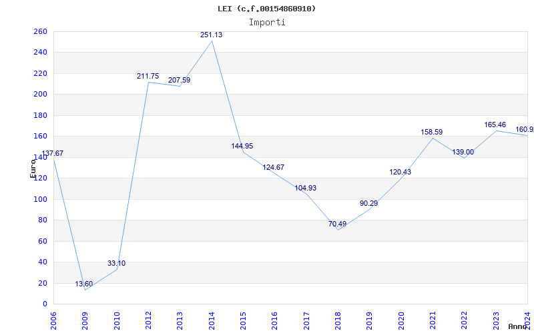Click the 2006 x-axis year

click(53, 320)
